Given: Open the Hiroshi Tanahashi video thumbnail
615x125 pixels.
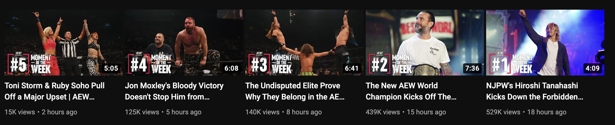Looking at the screenshot, I should [x=545, y=43].
